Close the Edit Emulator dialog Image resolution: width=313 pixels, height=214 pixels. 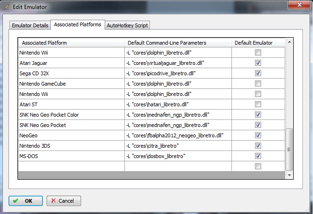tap(299, 5)
